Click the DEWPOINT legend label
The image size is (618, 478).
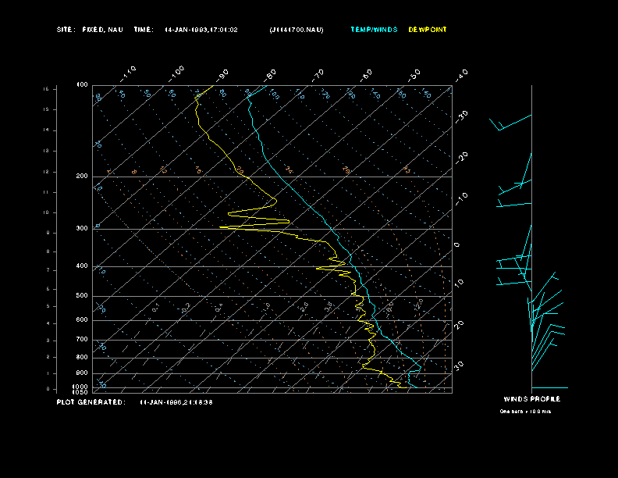point(428,30)
